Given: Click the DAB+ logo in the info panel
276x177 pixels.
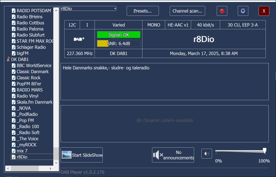Looking at the screenshot, I should 79,39.
